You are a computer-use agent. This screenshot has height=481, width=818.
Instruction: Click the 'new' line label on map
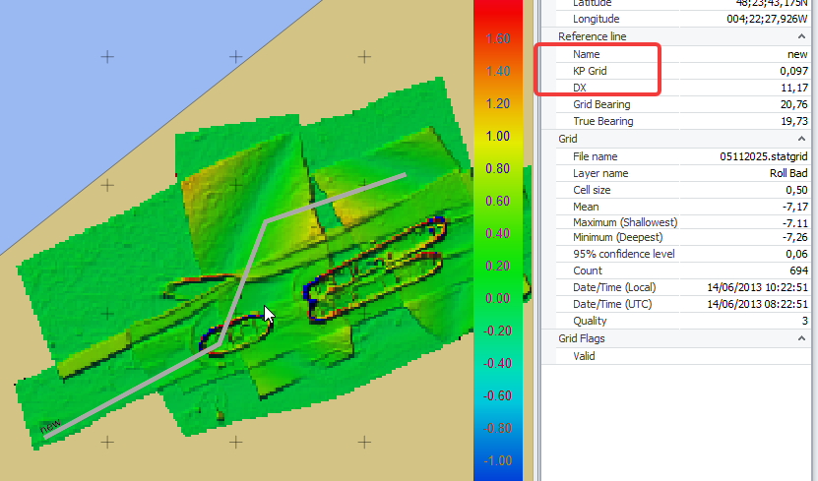50,426
